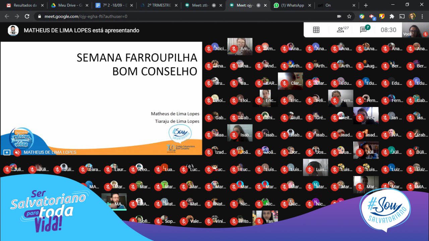The image size is (429, 241).
Task: Switch to the '2º TRIMESTRE' tab
Action: pyautogui.click(x=159, y=5)
